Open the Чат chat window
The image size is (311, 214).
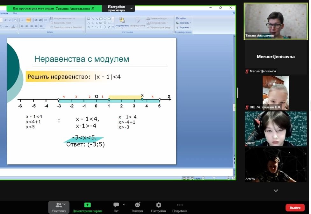(x=116, y=205)
